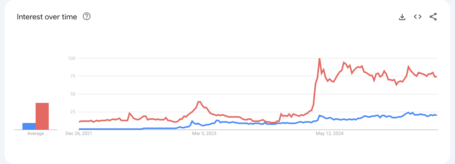Click the 50 value on the y-axis
Image resolution: width=455 pixels, height=164 pixels.
[x=73, y=94]
